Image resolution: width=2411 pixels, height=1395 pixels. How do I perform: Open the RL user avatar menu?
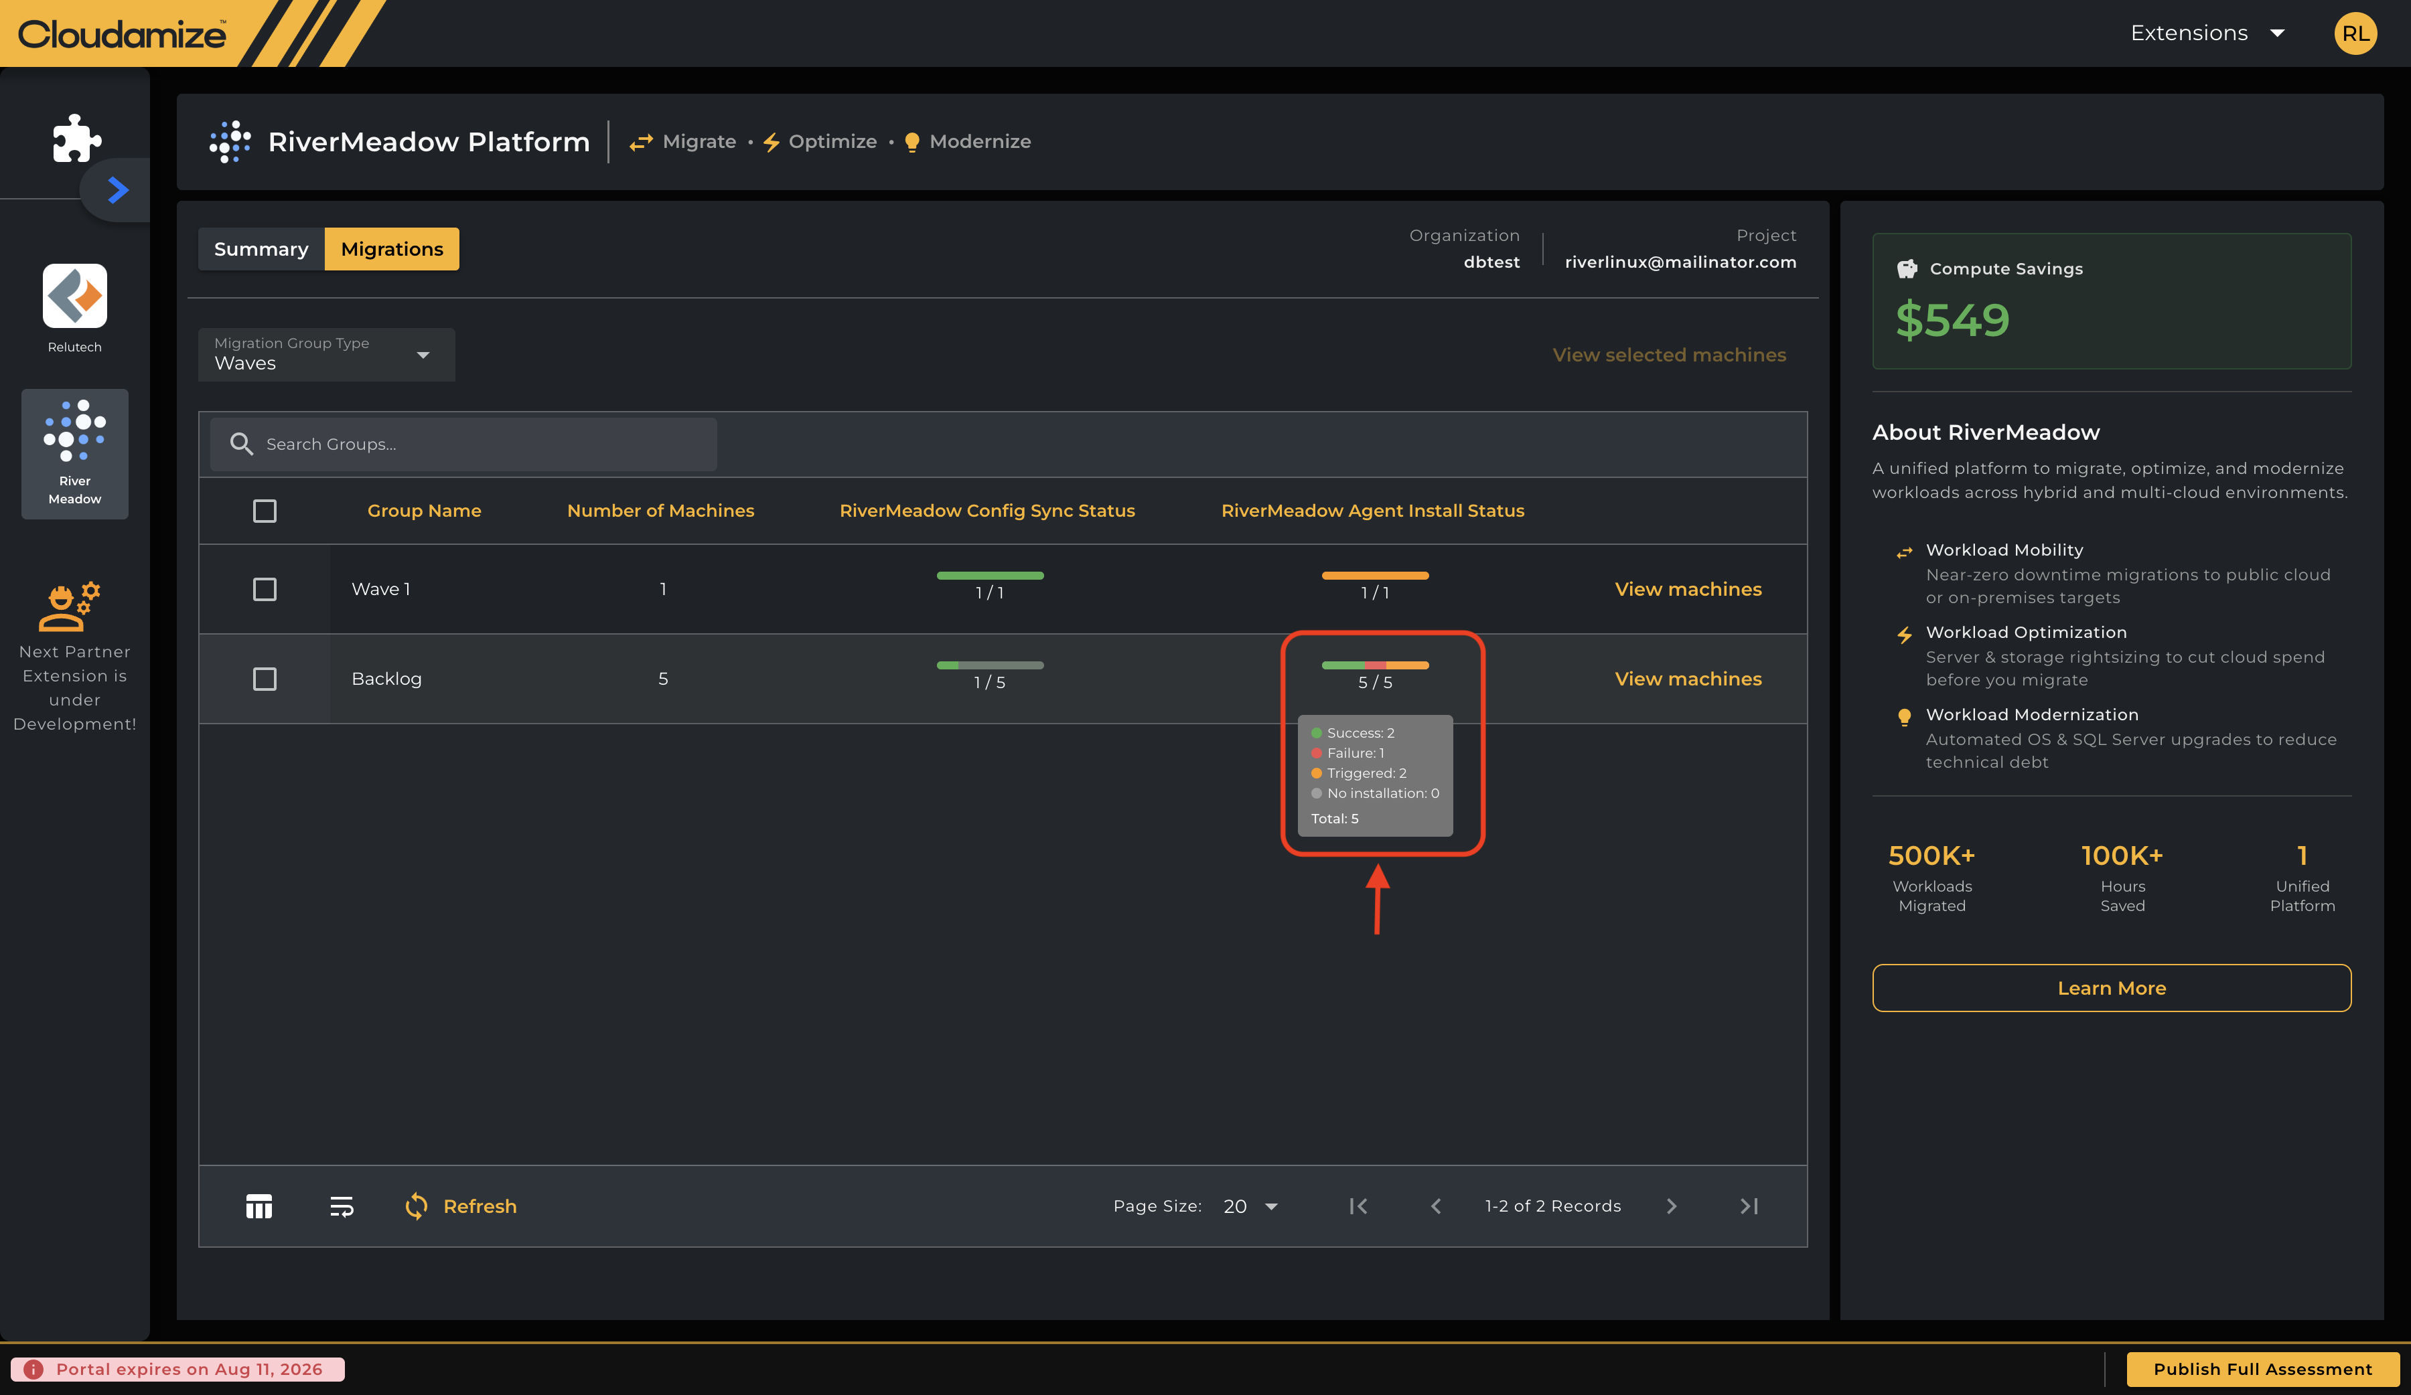click(x=2355, y=33)
